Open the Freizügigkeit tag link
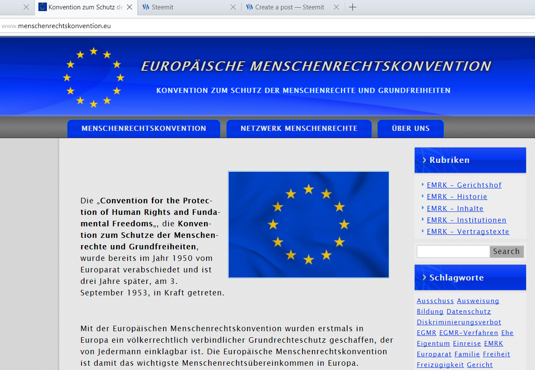Image resolution: width=535 pixels, height=370 pixels. [x=440, y=365]
